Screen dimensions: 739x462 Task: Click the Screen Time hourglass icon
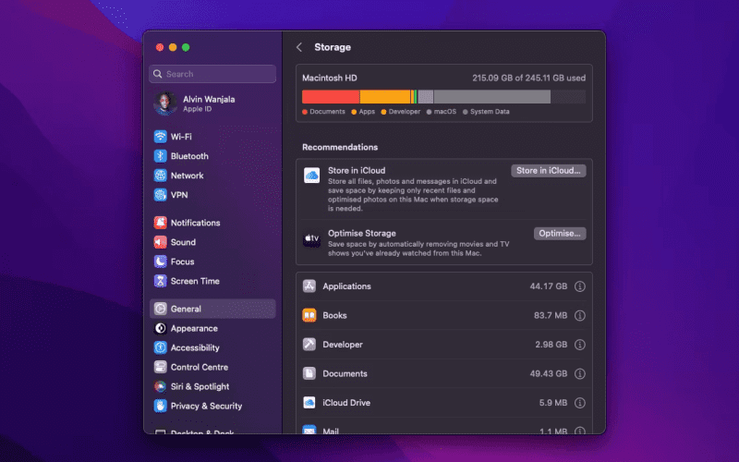point(160,281)
